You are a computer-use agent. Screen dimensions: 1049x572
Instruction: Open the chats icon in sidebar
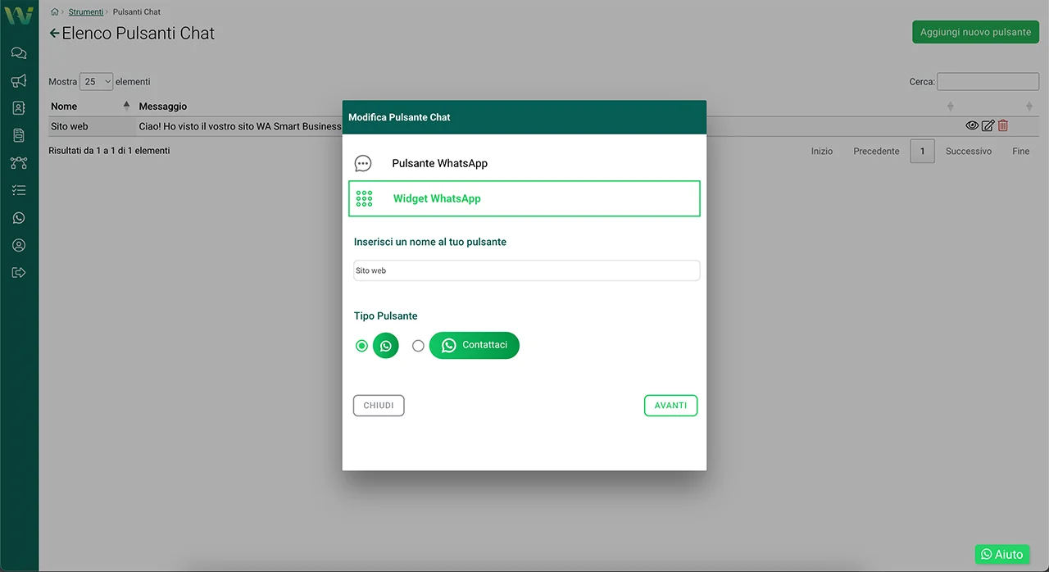tap(19, 53)
